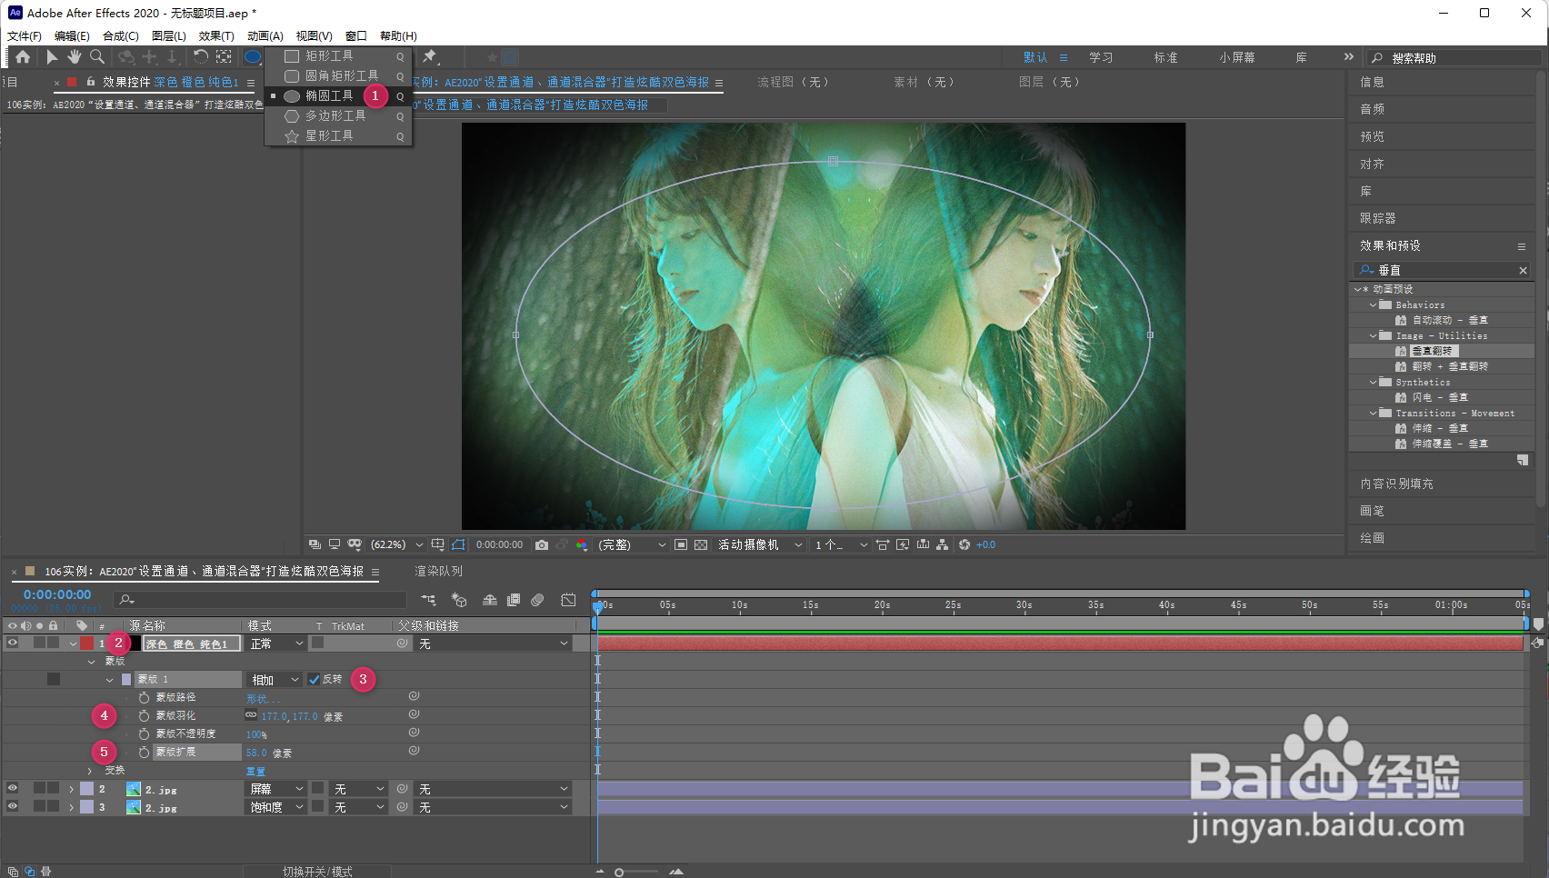
Task: Click the fast previews icon
Action: [x=903, y=545]
